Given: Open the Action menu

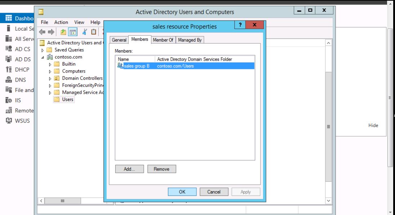Looking at the screenshot, I should tap(61, 22).
